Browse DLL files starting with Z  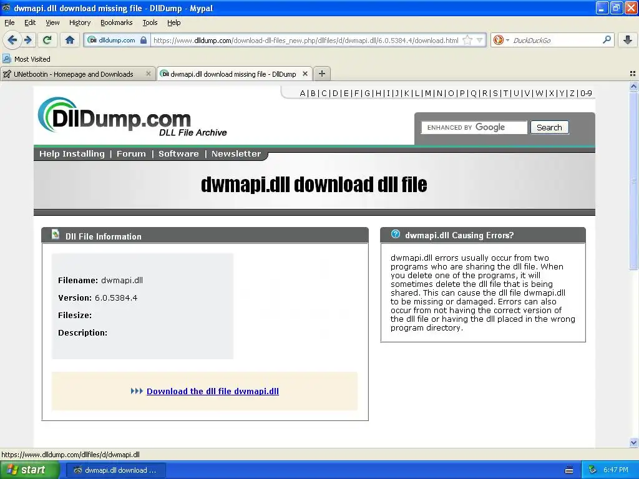pyautogui.click(x=572, y=94)
